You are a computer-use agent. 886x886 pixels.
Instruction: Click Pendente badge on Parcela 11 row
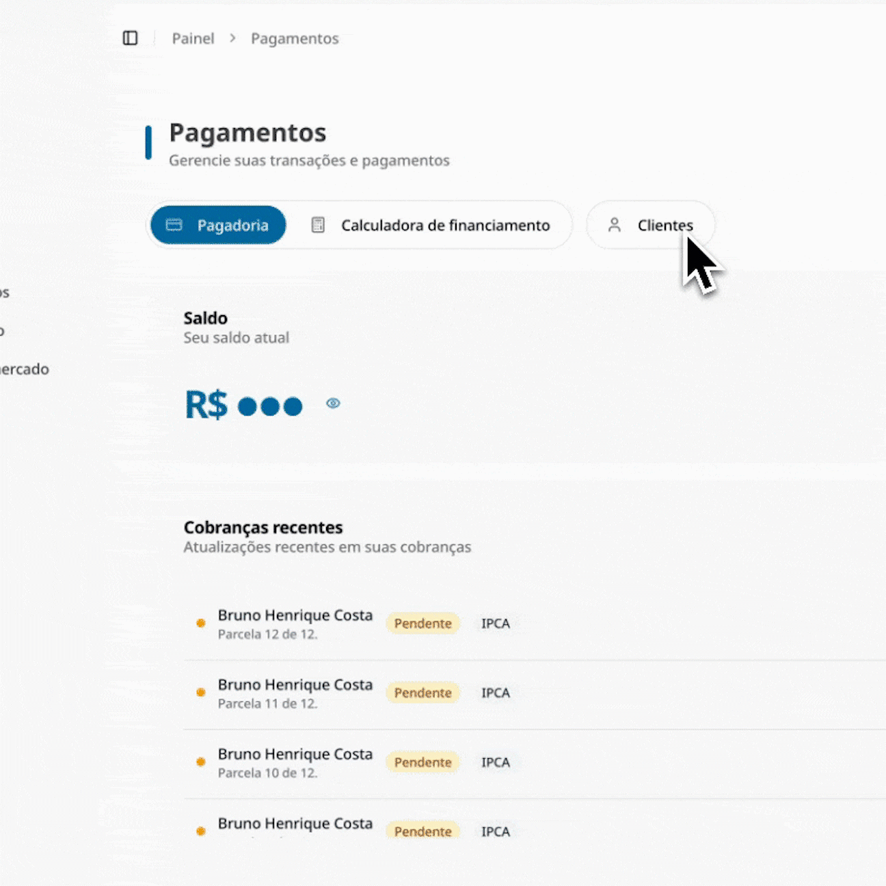pos(422,693)
